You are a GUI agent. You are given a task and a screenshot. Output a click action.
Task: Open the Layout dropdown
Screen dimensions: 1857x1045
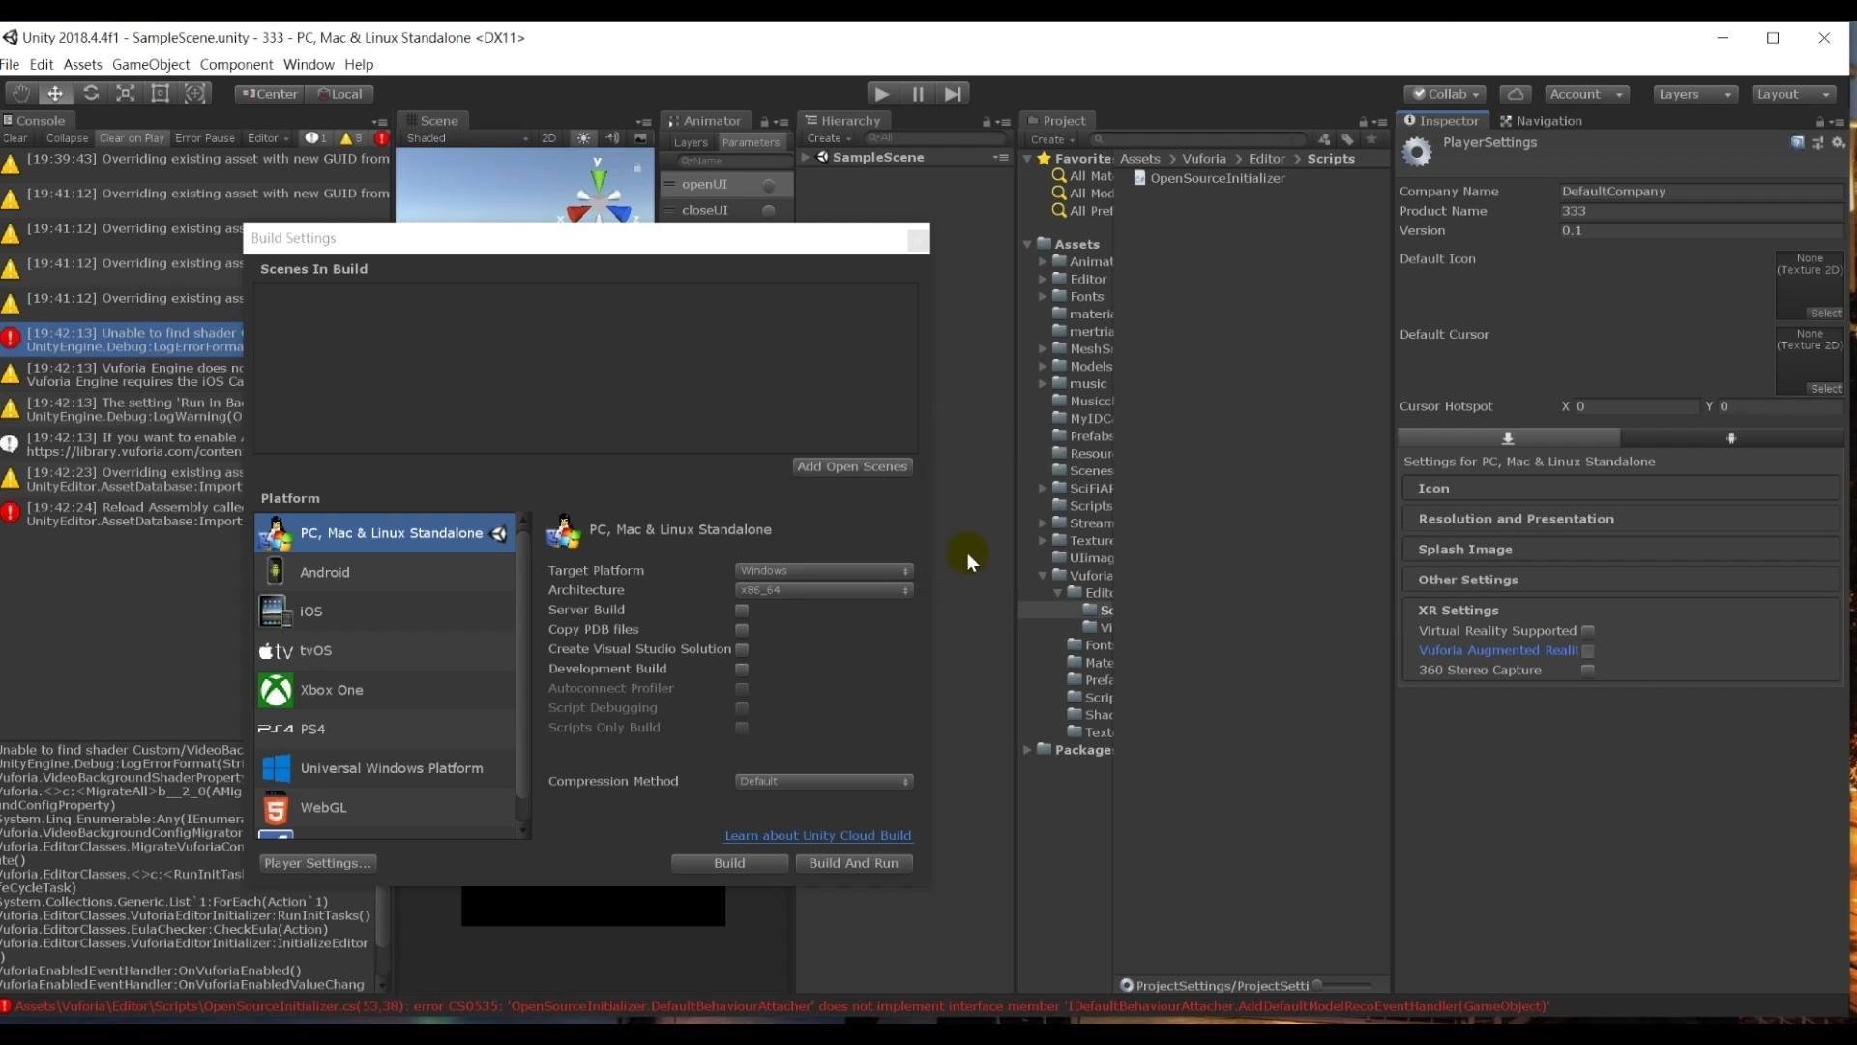tap(1794, 94)
